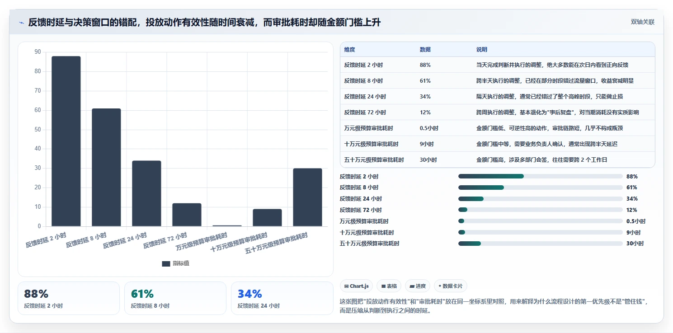Click the 30小时 value in the progress list
673x333 pixels.
pyautogui.click(x=635, y=244)
